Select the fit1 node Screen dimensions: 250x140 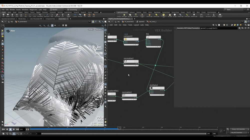click(153, 41)
